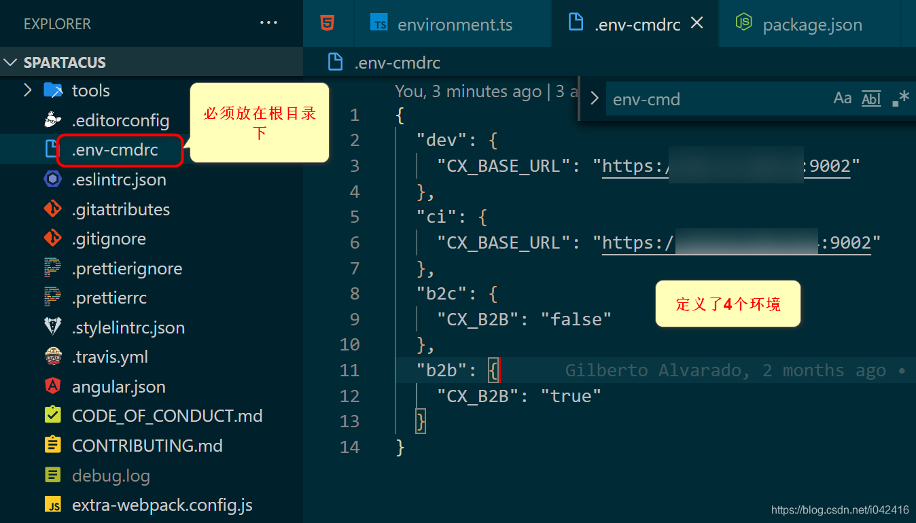Toggle Match Whole Word in find

pyautogui.click(x=871, y=98)
